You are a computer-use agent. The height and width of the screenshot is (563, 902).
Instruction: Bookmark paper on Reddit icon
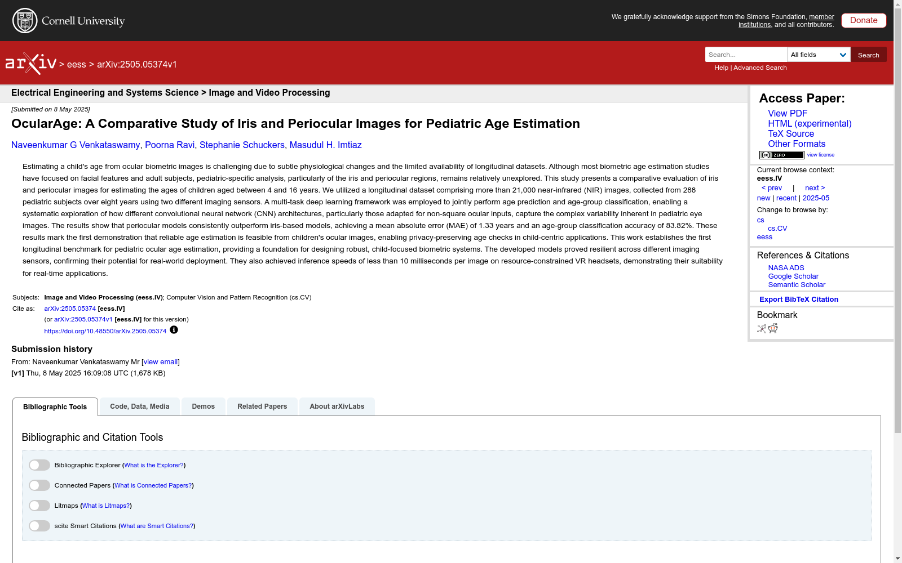click(x=773, y=329)
